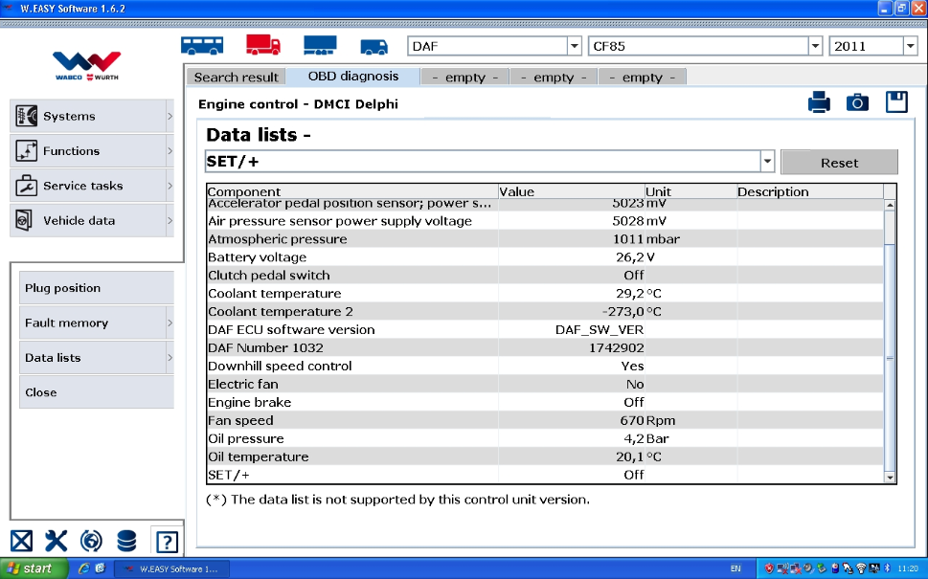
Task: Click the crossed-box icon in bottom toolbar
Action: tap(21, 541)
